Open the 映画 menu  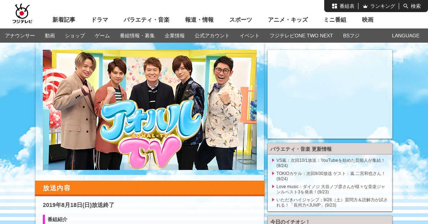(368, 20)
